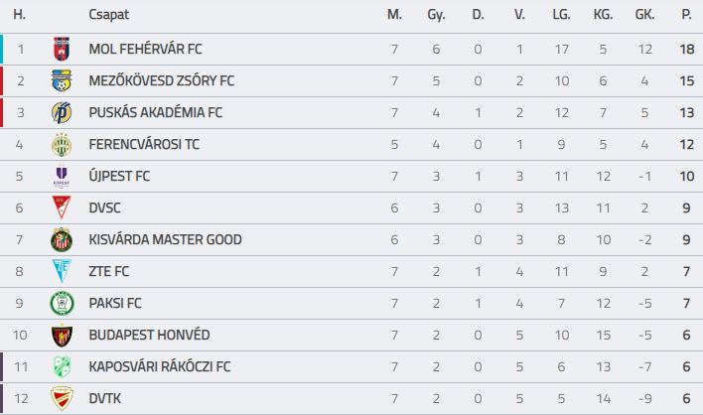
Task: Click the Mezőkövesd Zsóry FC crest icon
Action: (x=62, y=80)
